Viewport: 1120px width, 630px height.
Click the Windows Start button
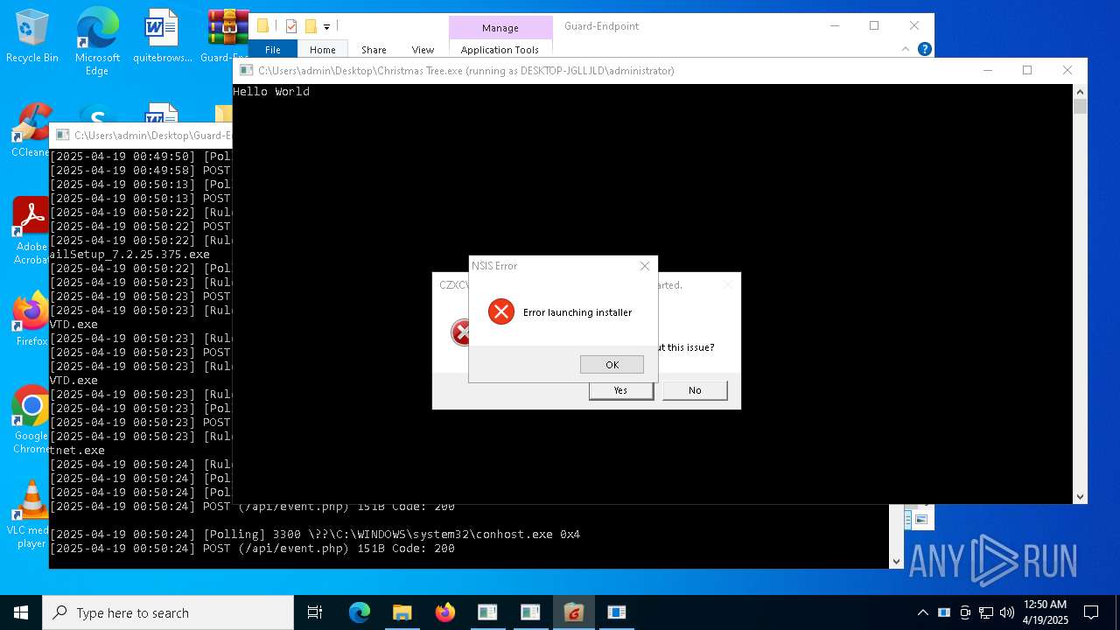[21, 612]
